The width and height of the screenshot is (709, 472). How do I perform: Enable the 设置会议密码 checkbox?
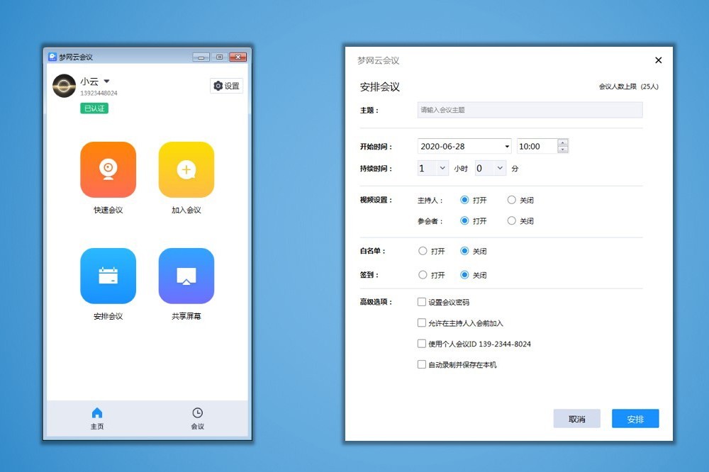[422, 302]
